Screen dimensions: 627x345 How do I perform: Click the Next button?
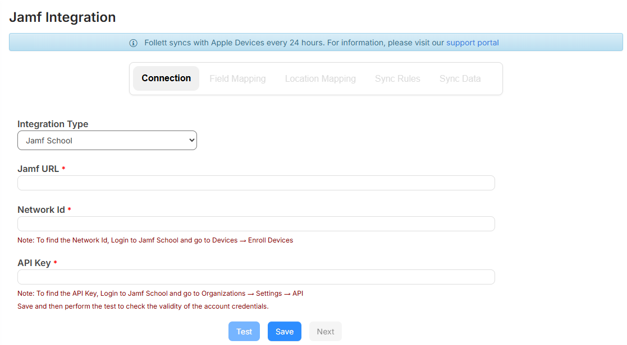coord(325,331)
